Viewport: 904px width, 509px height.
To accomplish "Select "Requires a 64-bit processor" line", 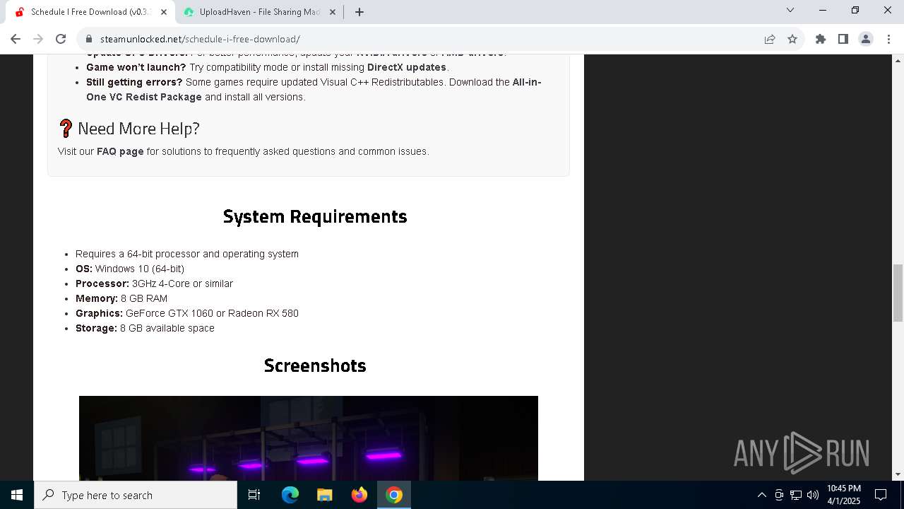I will click(187, 254).
